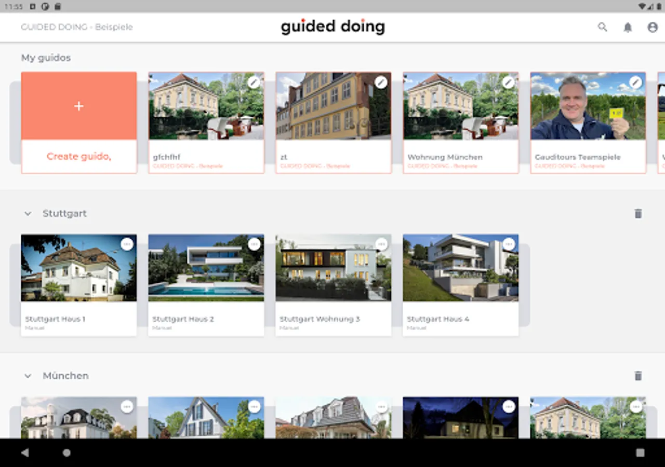The height and width of the screenshot is (467, 665).
Task: Click the gfchfhf card title
Action: 167,157
